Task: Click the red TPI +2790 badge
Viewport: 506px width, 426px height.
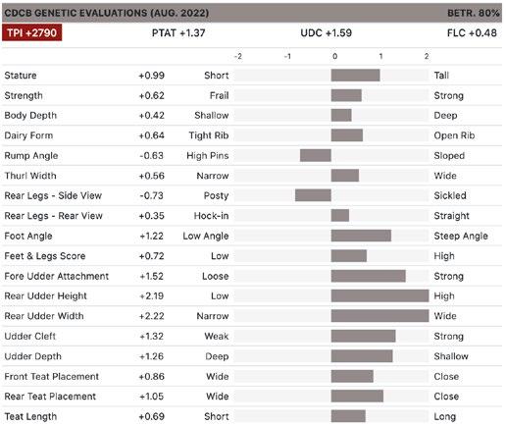Action: pos(32,32)
